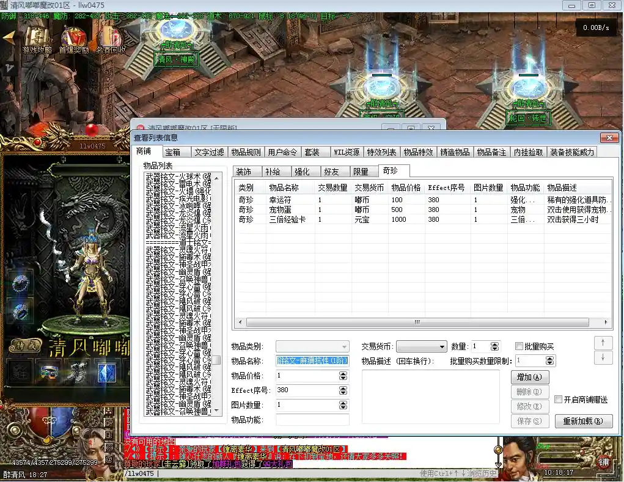Open the 用户命令 tab
The width and height of the screenshot is (624, 482).
point(282,152)
